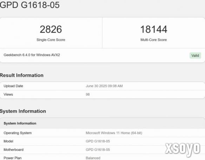Click the Motherboard row label
This screenshot has height=160, width=205.
pyautogui.click(x=13, y=150)
